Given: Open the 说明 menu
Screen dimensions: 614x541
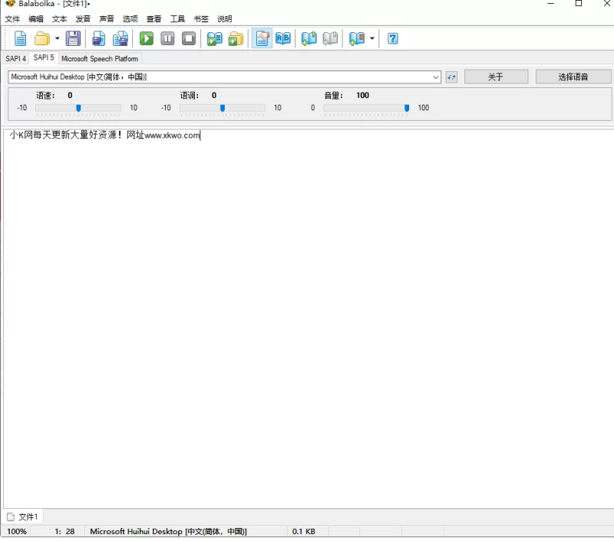Looking at the screenshot, I should click(x=224, y=18).
